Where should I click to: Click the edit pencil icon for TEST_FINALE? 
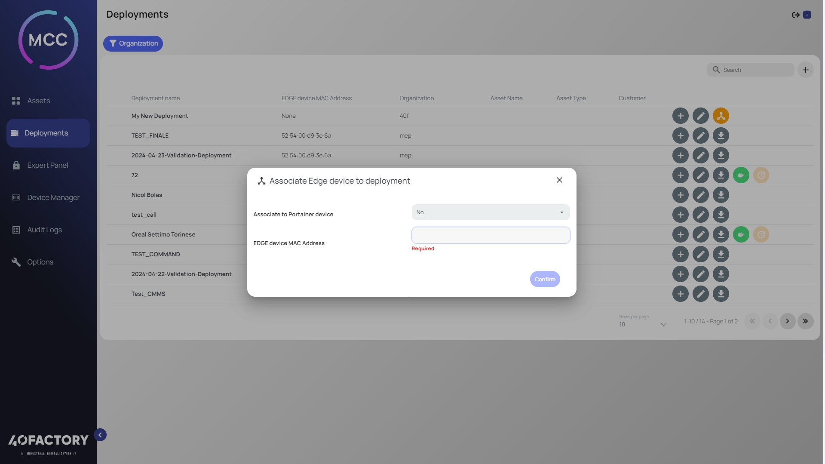coord(700,135)
